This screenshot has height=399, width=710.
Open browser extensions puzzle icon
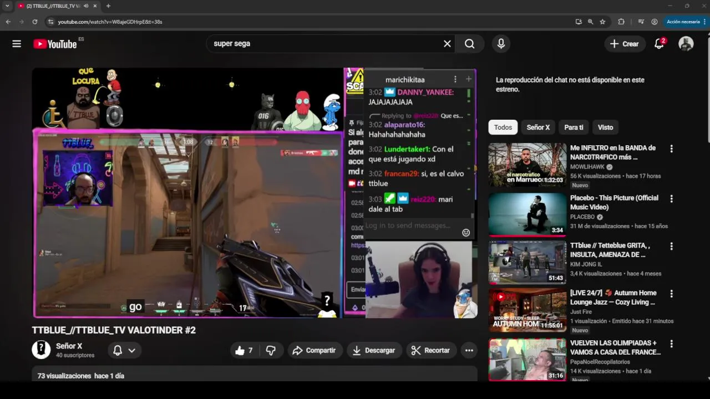[x=621, y=22]
